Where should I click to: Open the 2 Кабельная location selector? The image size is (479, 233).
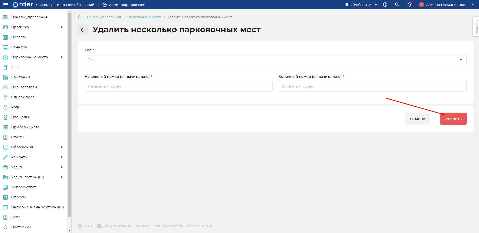click(361, 5)
